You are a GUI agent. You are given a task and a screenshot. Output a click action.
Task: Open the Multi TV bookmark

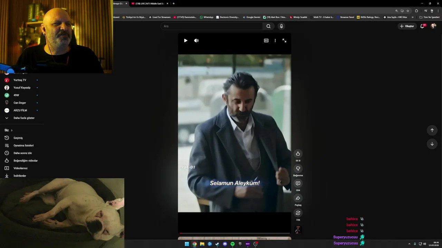[x=322, y=17]
